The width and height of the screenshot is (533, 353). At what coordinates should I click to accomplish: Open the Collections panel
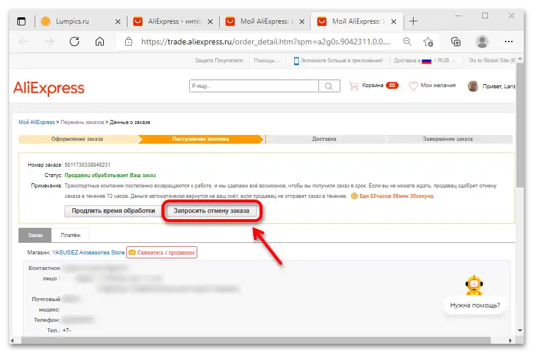pyautogui.click(x=456, y=42)
